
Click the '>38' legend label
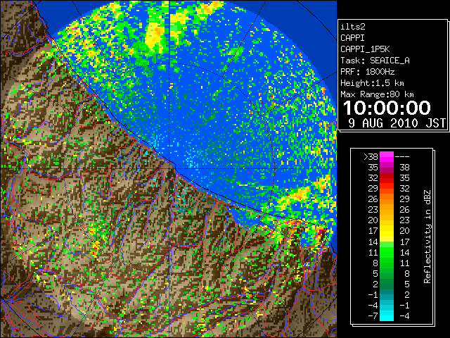(x=371, y=156)
